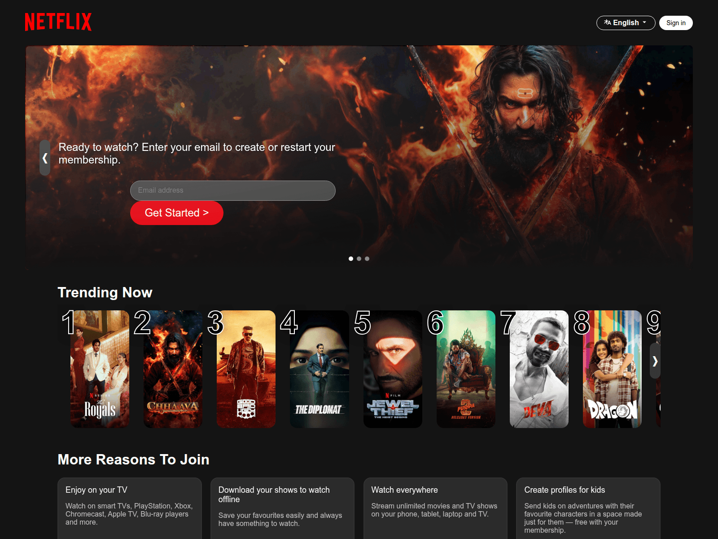Click the Netflix logo

pos(58,22)
